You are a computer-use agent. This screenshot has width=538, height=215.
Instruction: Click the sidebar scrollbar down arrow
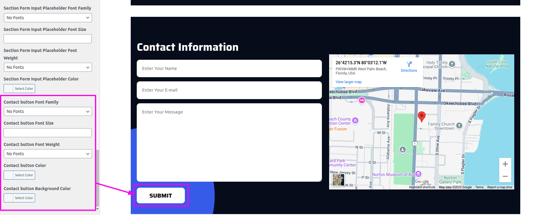coord(98,209)
